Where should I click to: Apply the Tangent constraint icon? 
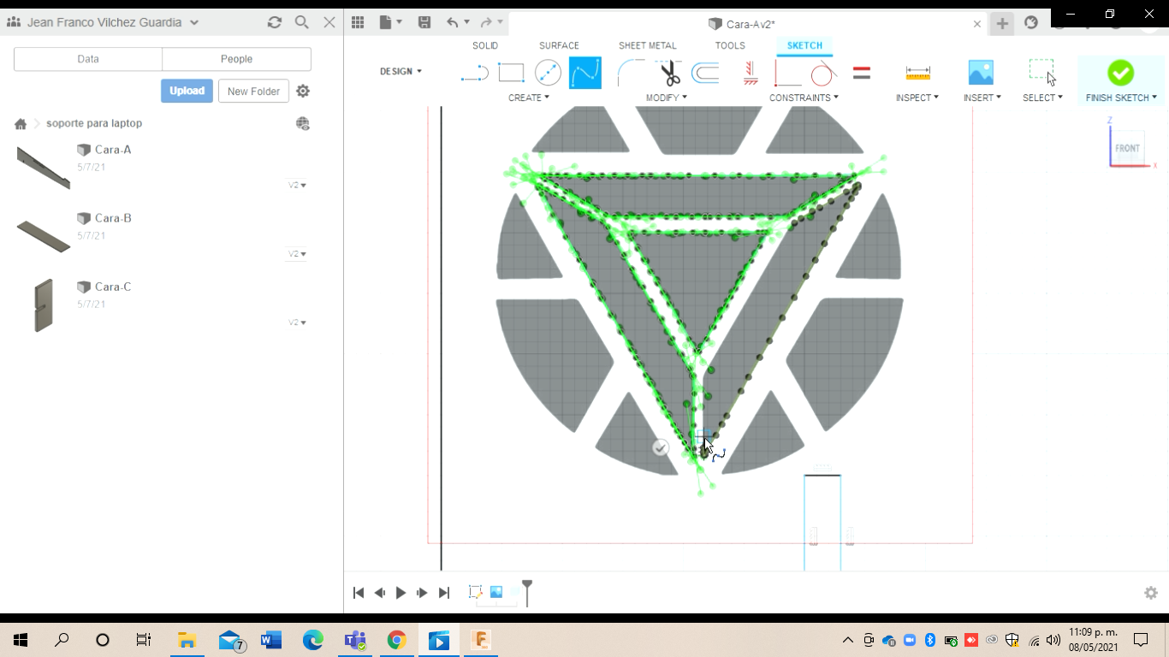(823, 74)
